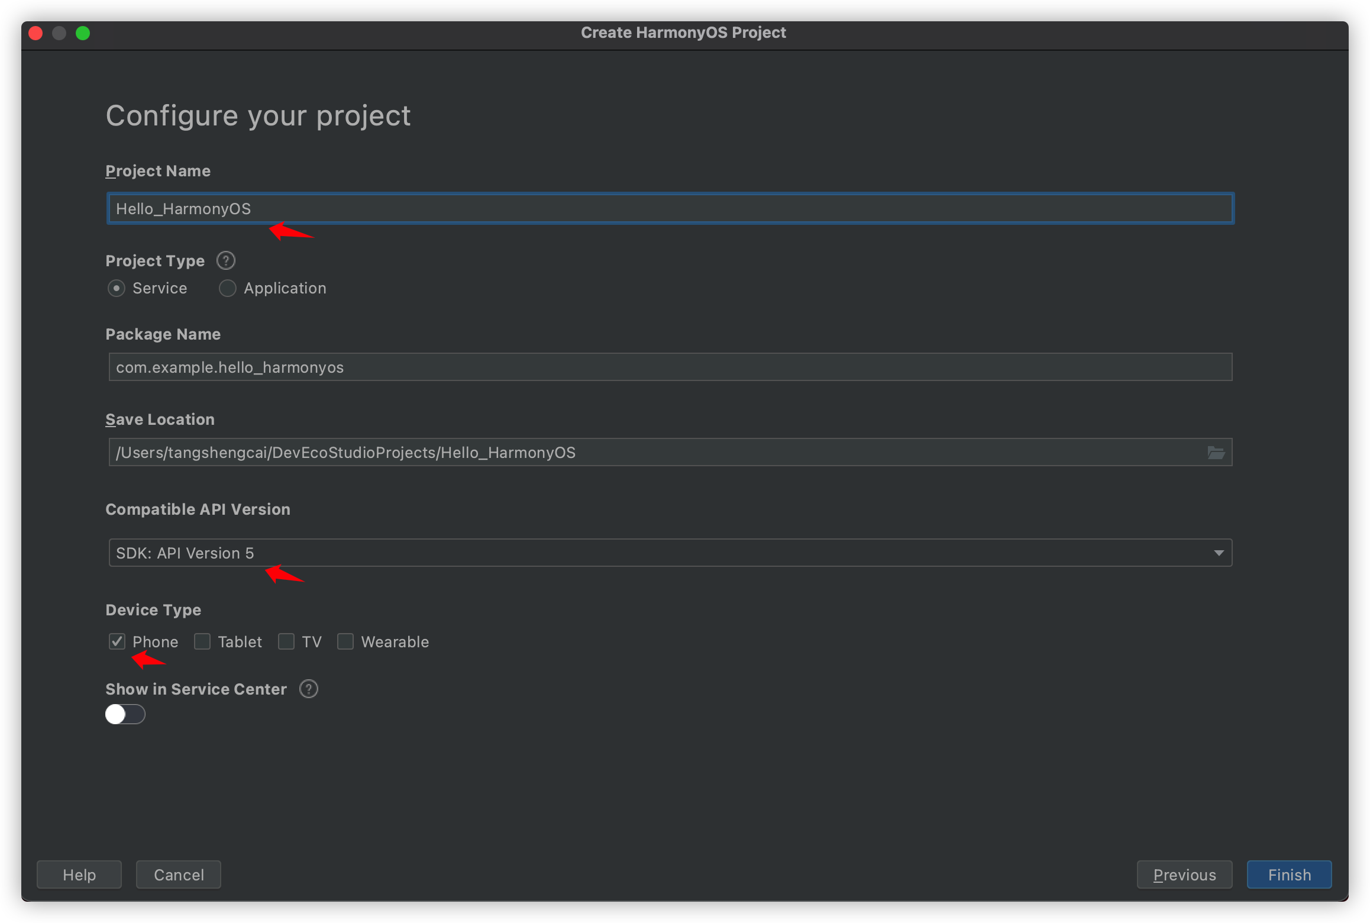Enable the Tablet device type checkbox
The width and height of the screenshot is (1370, 923).
(201, 642)
